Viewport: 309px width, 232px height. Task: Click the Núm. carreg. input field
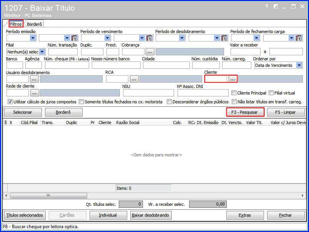pos(237,65)
